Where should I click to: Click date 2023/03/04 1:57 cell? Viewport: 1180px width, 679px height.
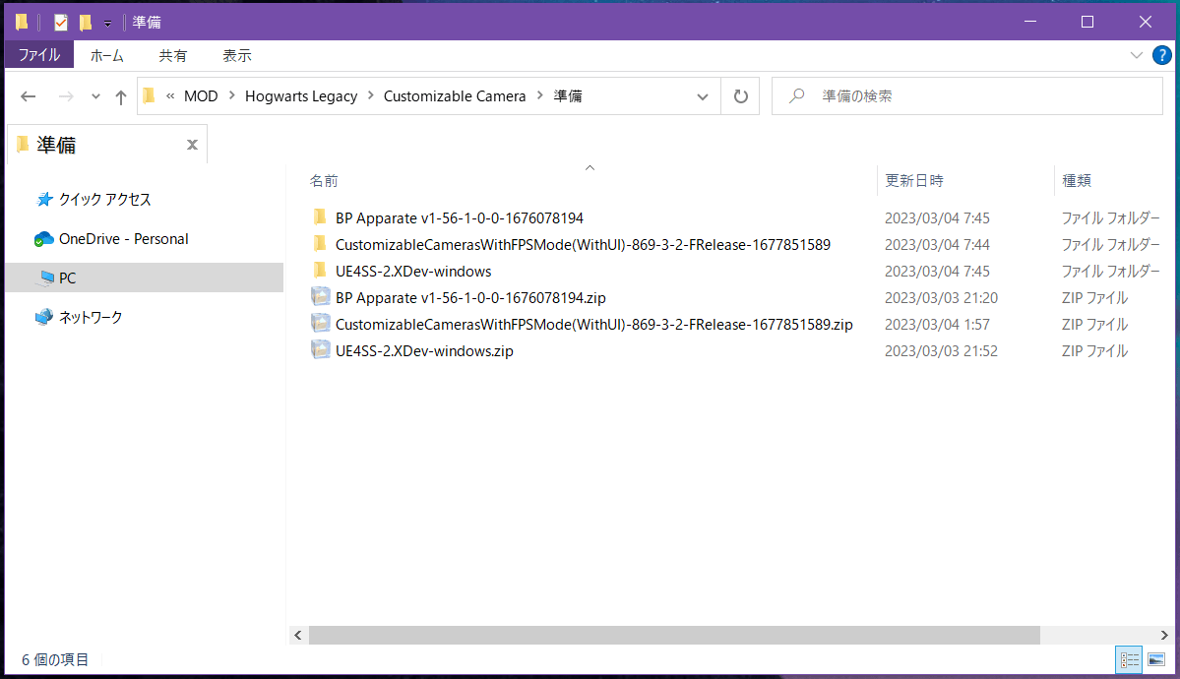(x=937, y=325)
